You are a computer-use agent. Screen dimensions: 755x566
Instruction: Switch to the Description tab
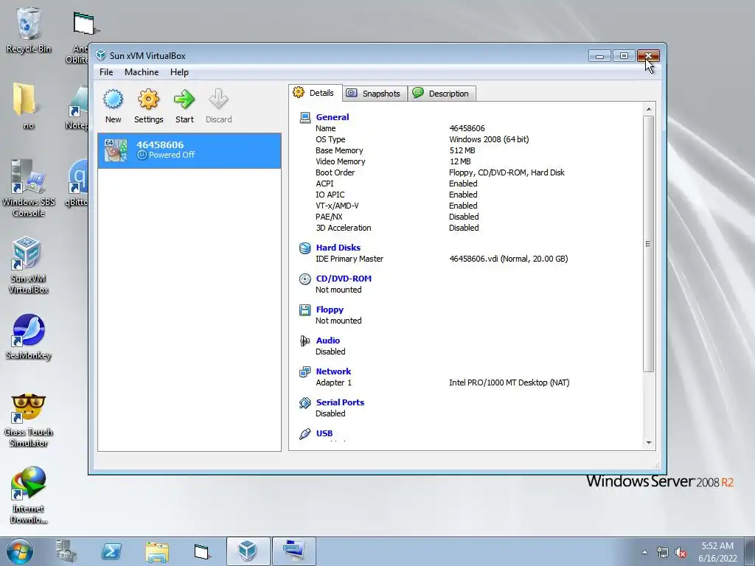442,94
